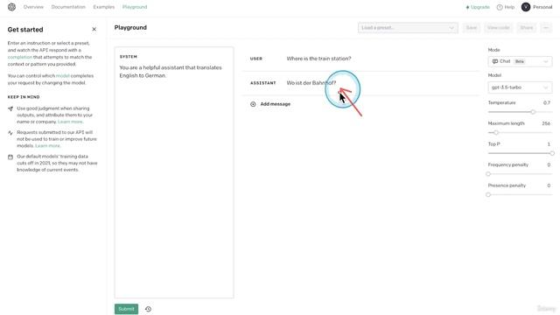560x315 pixels.
Task: Click the Personal account label
Action: [x=542, y=7]
